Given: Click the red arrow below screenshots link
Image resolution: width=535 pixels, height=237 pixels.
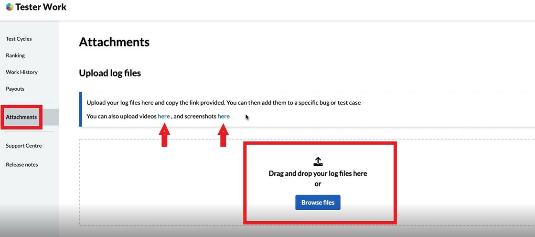Looking at the screenshot, I should point(223,135).
